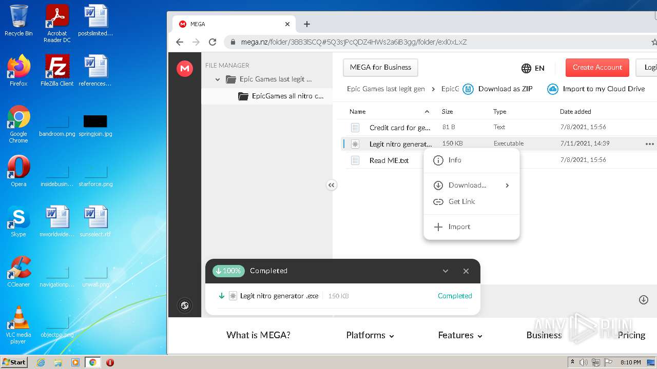
Task: Open a new Chrome tab
Action: click(x=307, y=24)
